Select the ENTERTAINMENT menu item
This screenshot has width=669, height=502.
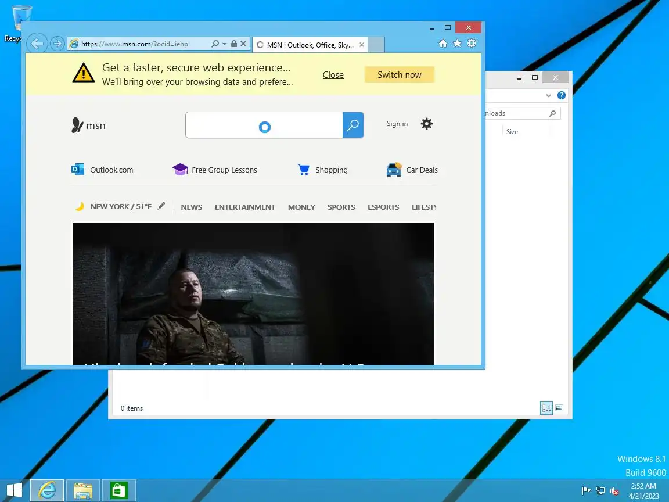(x=245, y=207)
